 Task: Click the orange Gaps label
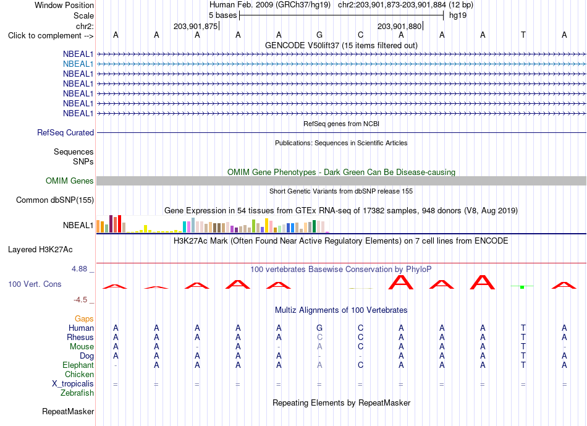84,319
